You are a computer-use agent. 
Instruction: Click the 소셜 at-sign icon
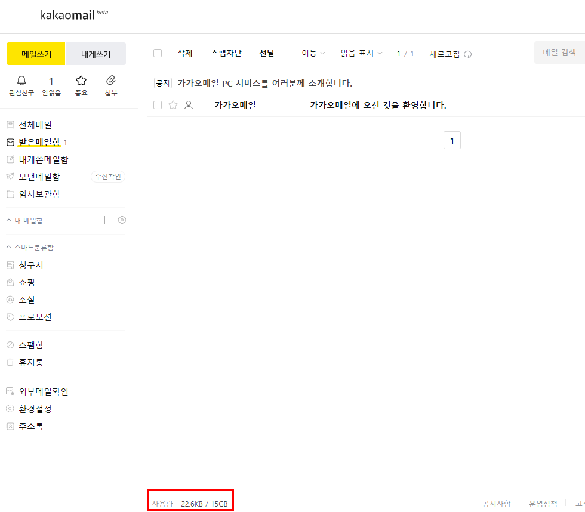point(11,300)
